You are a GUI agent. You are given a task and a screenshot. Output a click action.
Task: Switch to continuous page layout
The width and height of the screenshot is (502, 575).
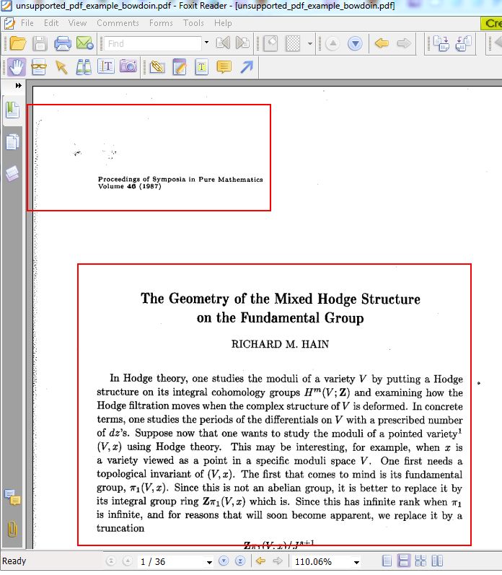click(x=403, y=561)
